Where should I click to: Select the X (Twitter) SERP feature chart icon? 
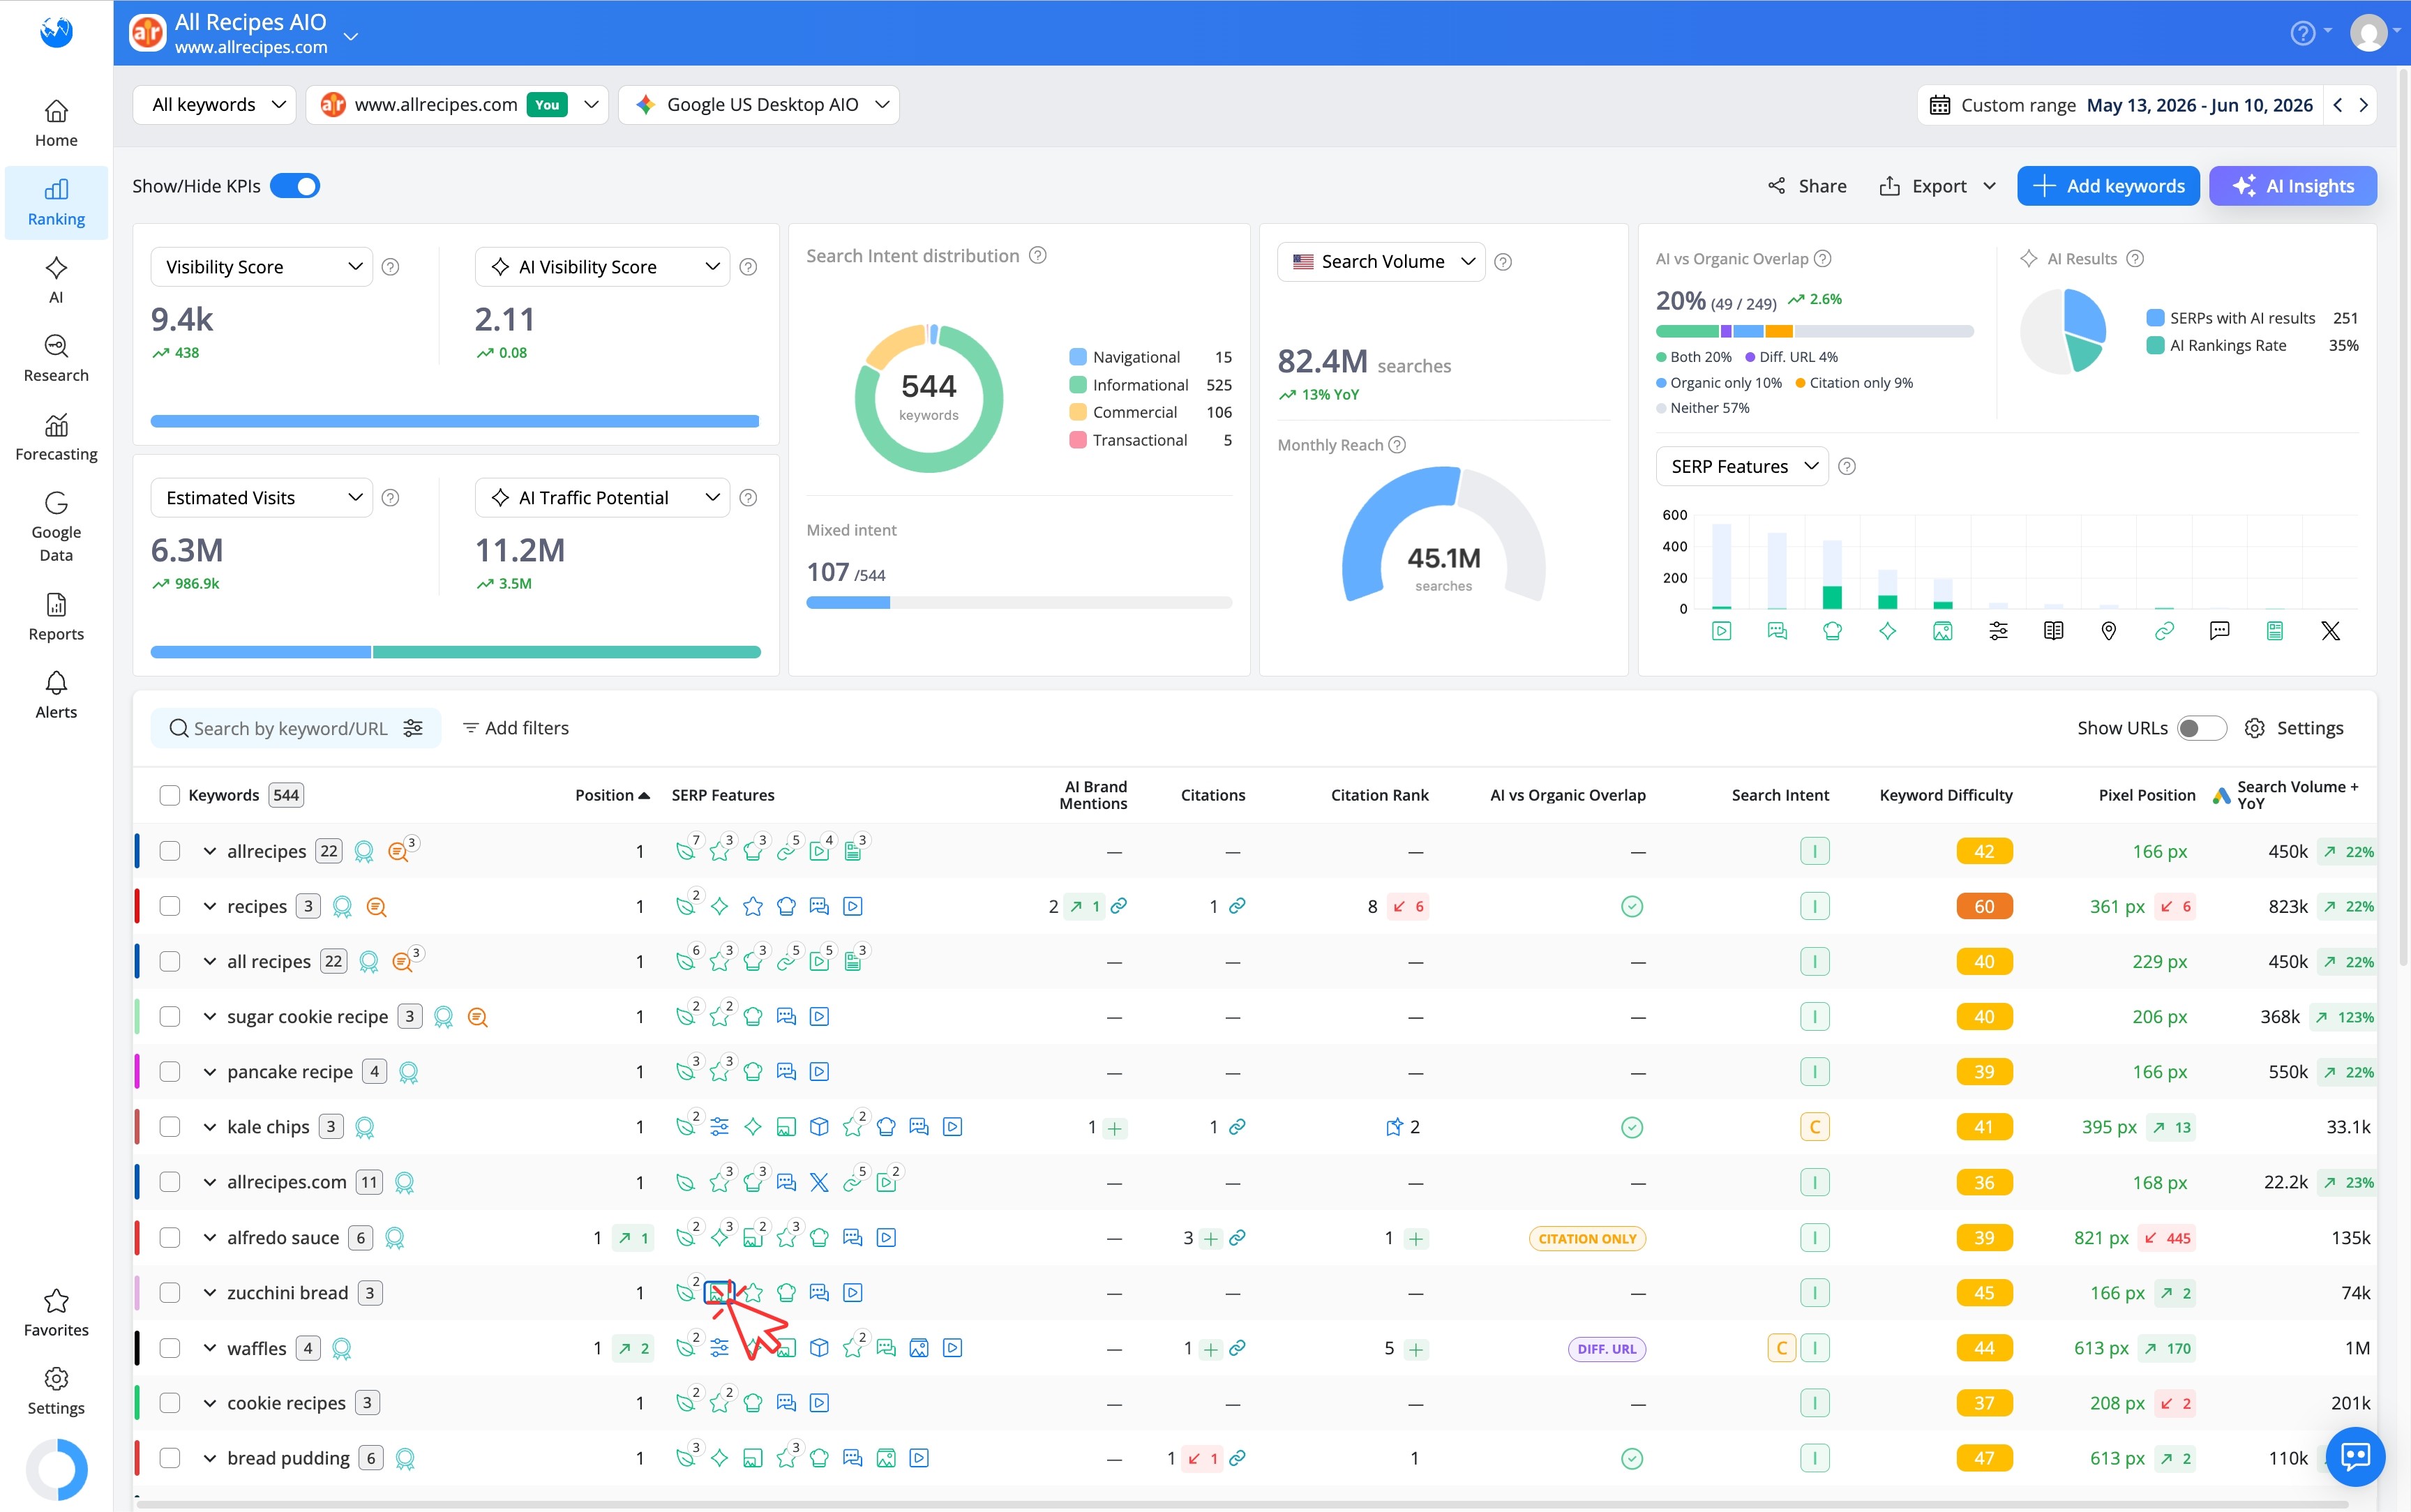point(2330,631)
